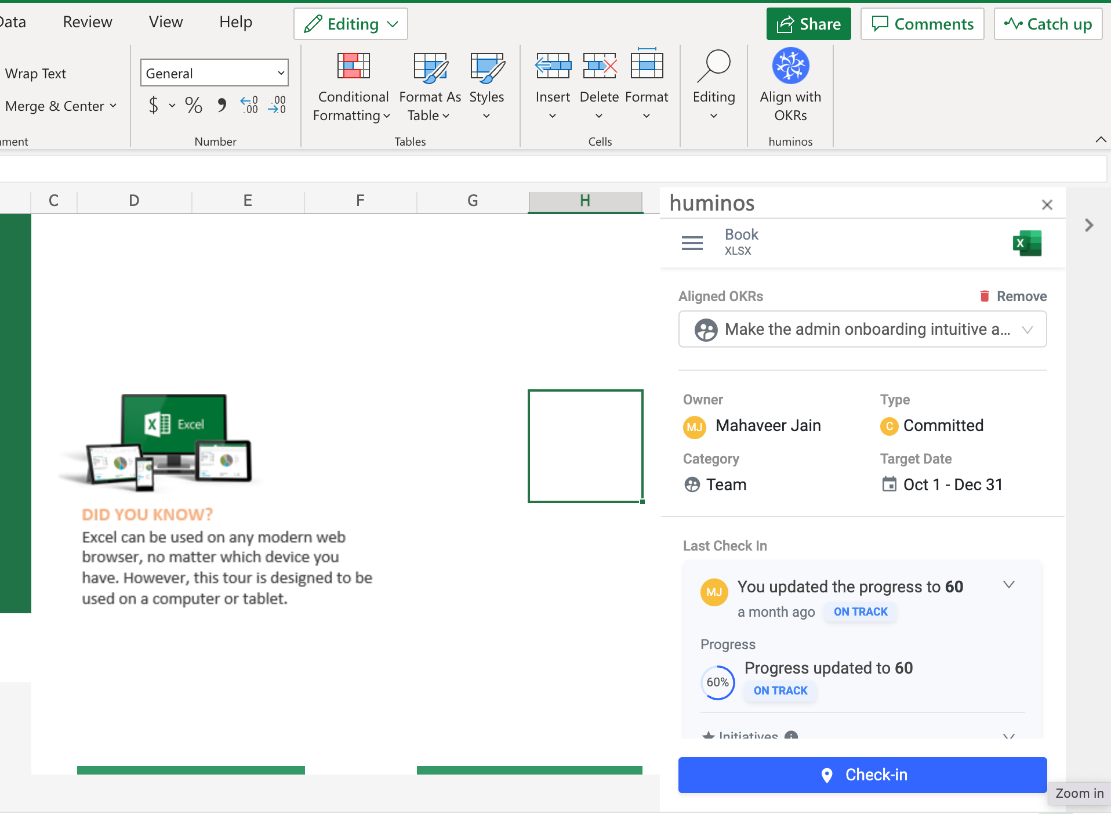Open Format As Table gallery
Viewport: 1111px width, 814px height.
point(430,87)
